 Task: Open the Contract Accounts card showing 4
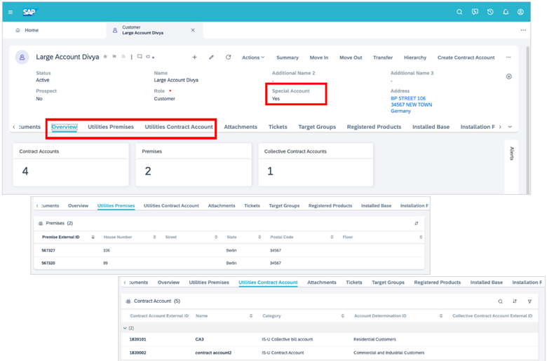click(x=71, y=165)
